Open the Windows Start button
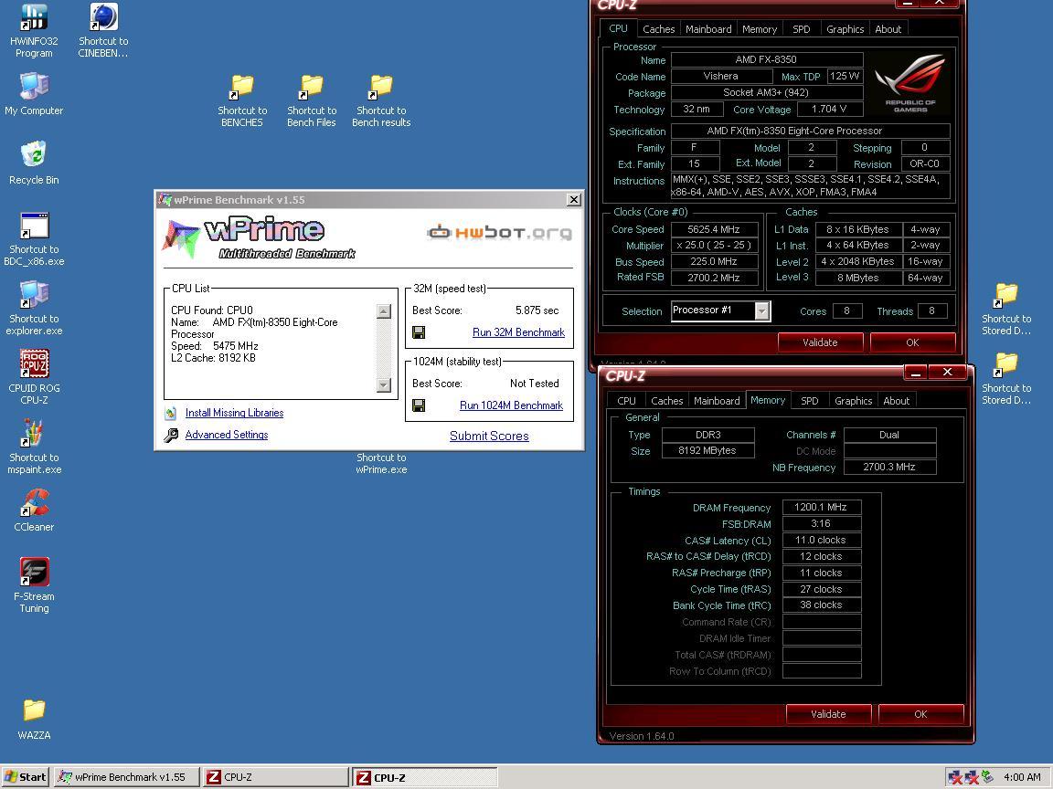Image resolution: width=1053 pixels, height=789 pixels. click(26, 777)
